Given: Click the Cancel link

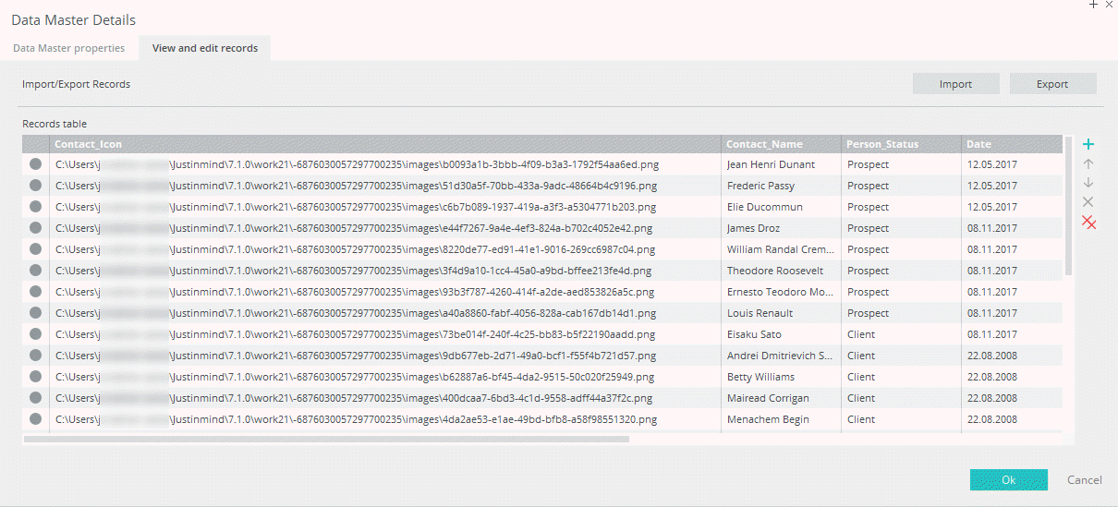Looking at the screenshot, I should coord(1084,480).
